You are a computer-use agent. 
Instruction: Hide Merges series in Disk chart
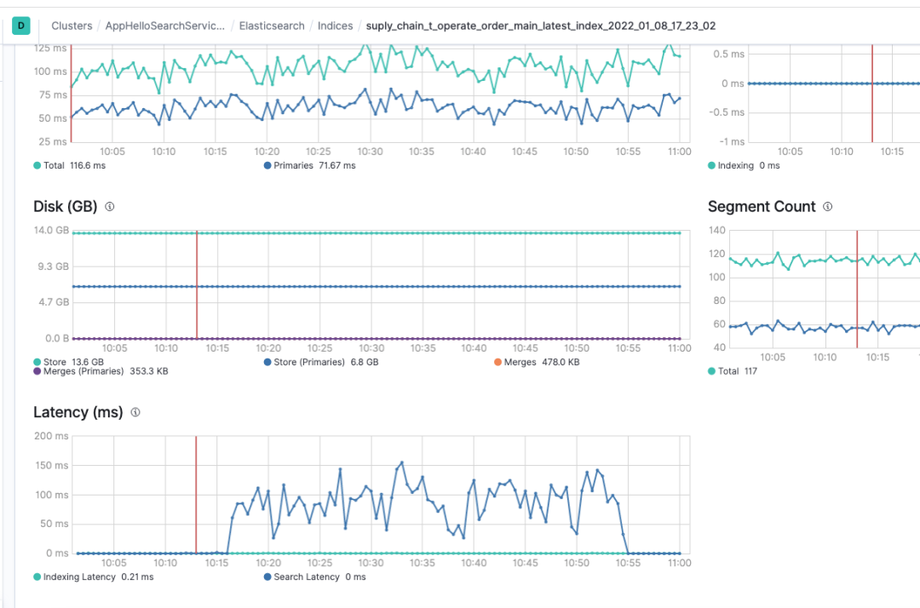pyautogui.click(x=537, y=362)
